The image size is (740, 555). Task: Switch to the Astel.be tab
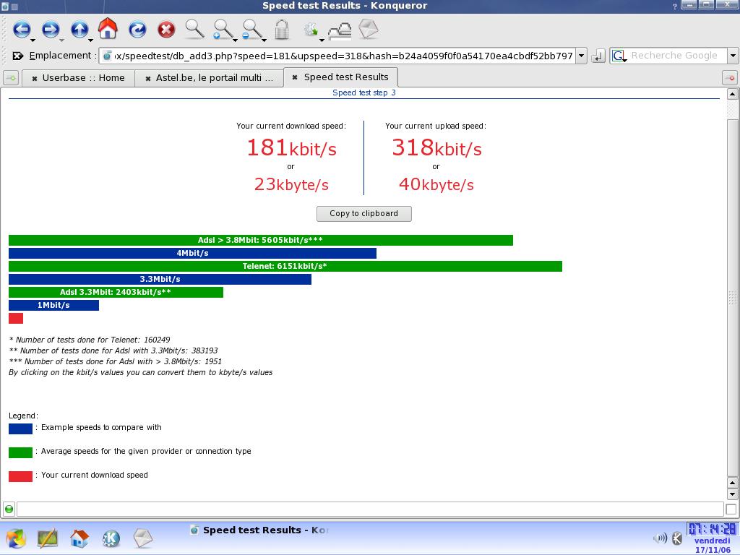[x=209, y=78]
